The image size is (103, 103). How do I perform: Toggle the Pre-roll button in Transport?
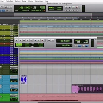tap(19, 44)
